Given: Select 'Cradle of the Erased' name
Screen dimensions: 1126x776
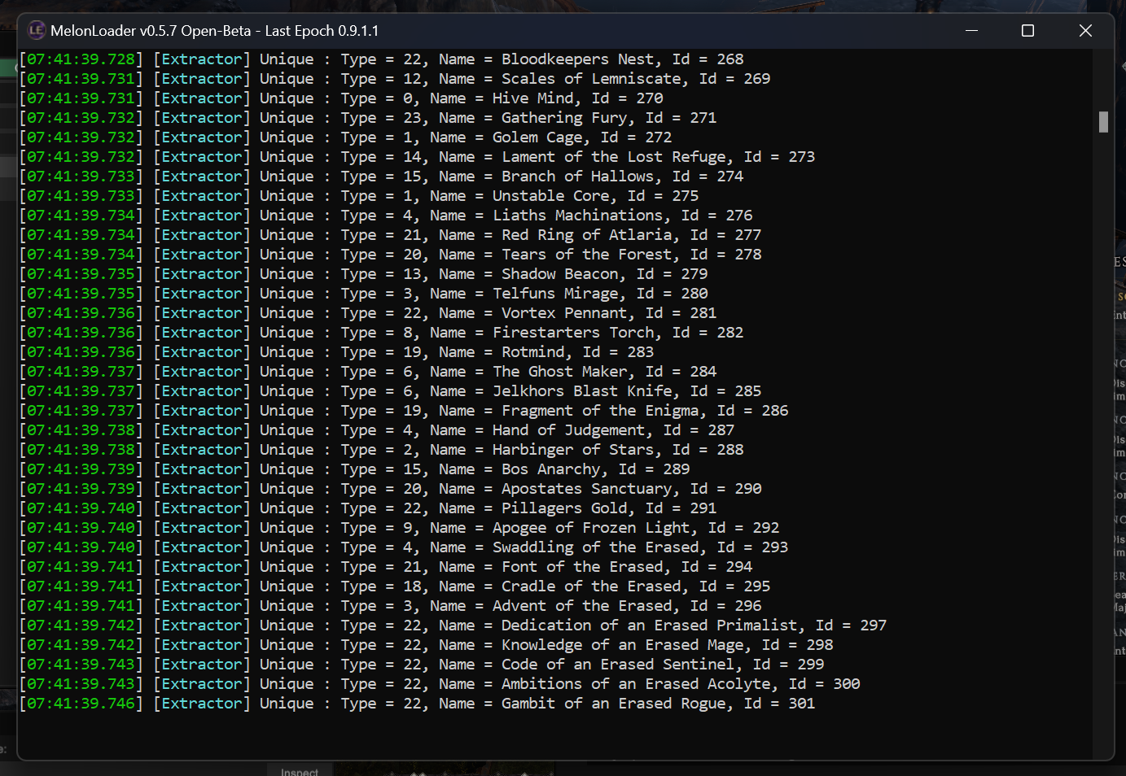Looking at the screenshot, I should point(591,586).
